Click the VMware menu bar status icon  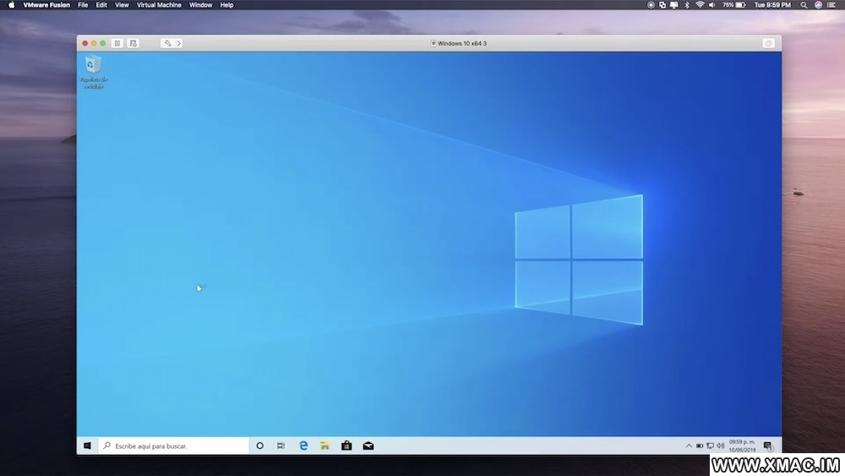[662, 5]
